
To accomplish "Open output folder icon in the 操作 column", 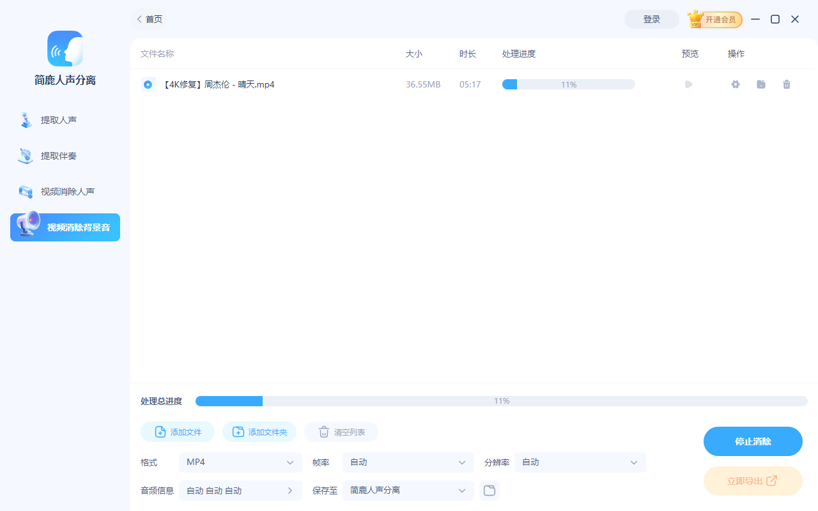I will [x=760, y=84].
